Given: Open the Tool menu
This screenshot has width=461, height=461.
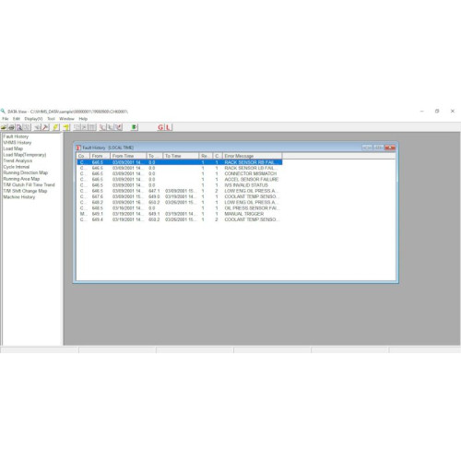Looking at the screenshot, I should click(51, 119).
